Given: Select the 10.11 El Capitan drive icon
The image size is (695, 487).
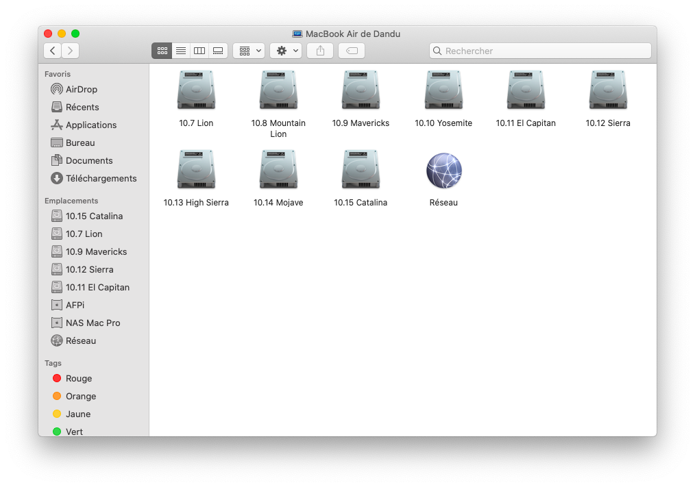Looking at the screenshot, I should (526, 90).
